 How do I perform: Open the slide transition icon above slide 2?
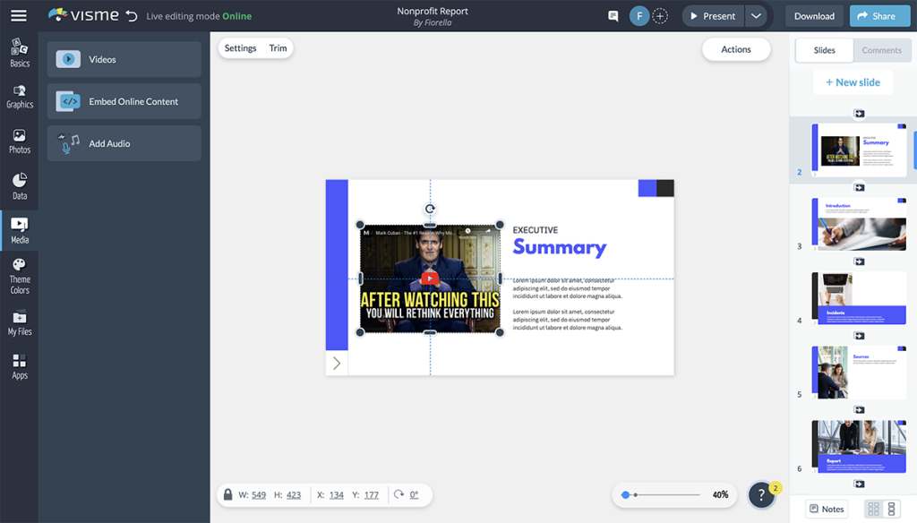tap(859, 114)
